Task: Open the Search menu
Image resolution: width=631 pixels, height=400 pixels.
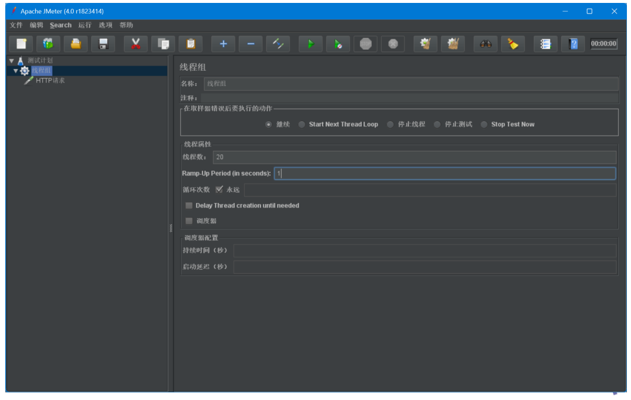Action: tap(60, 25)
